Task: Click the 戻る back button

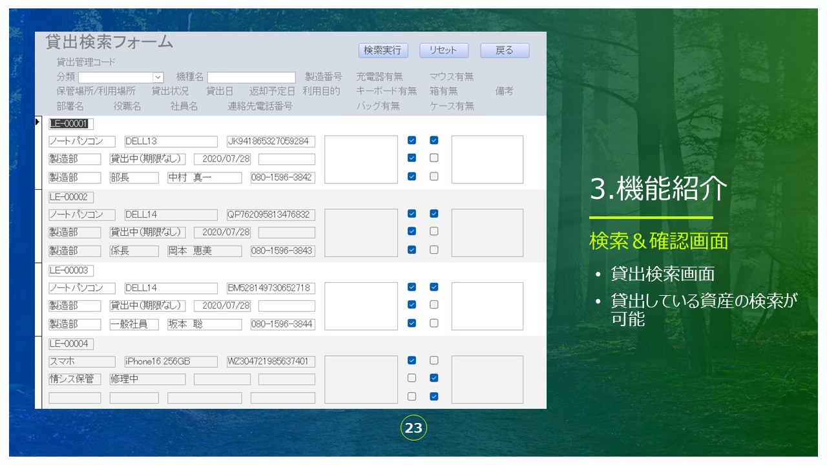Action: 505,50
